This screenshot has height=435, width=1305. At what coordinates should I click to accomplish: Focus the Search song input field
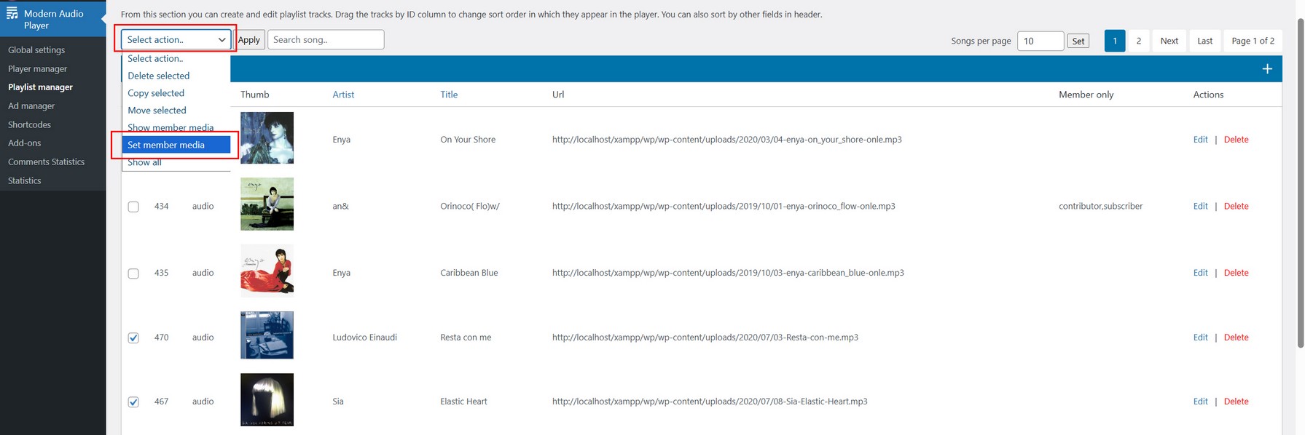tap(326, 39)
